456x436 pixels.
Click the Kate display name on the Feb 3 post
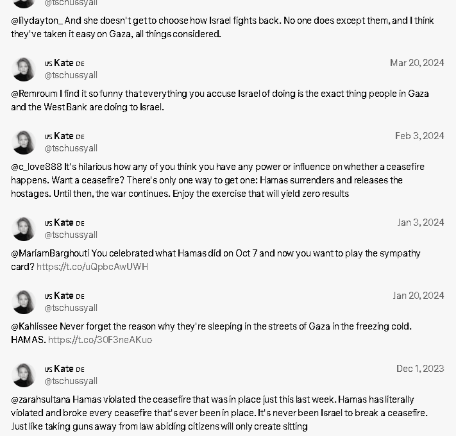coord(63,136)
